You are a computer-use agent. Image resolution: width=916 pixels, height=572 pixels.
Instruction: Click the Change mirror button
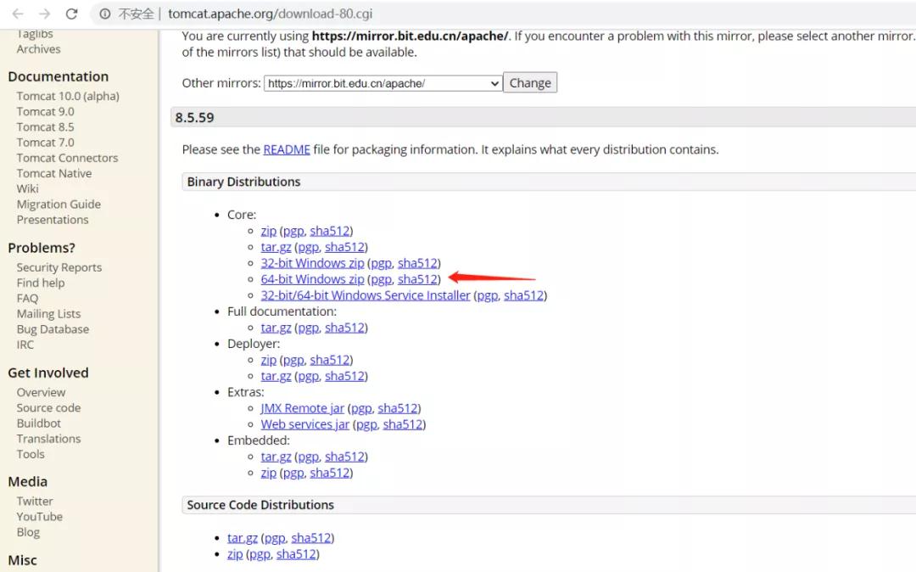point(530,83)
